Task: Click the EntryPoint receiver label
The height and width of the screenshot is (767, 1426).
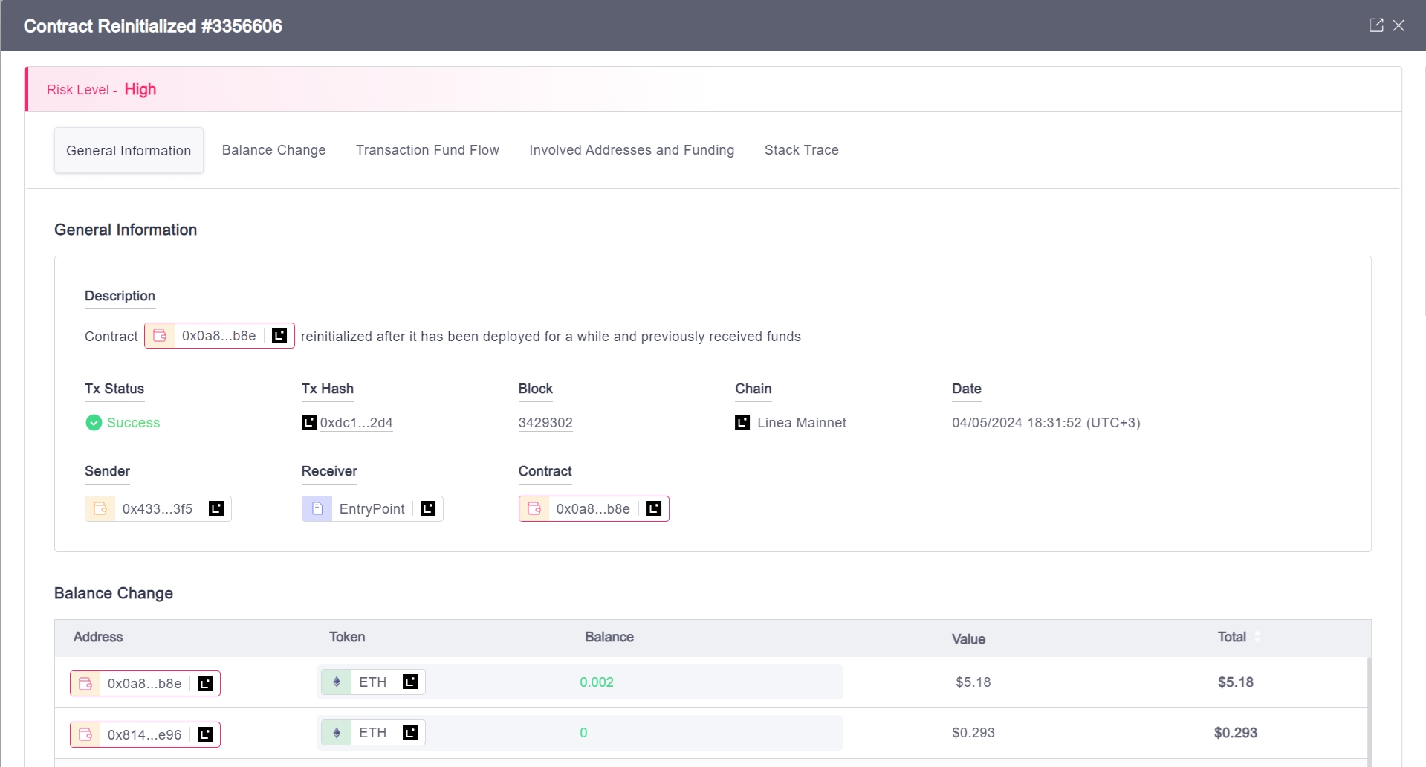Action: point(372,509)
